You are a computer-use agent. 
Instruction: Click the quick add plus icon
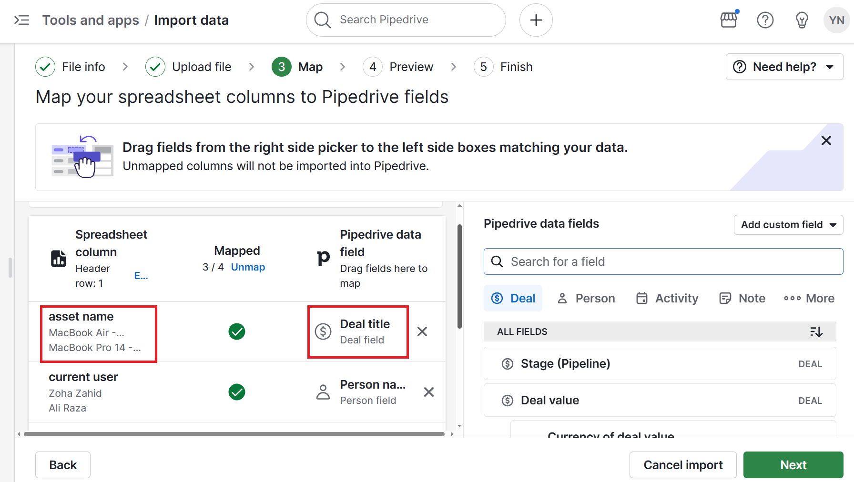tap(536, 20)
